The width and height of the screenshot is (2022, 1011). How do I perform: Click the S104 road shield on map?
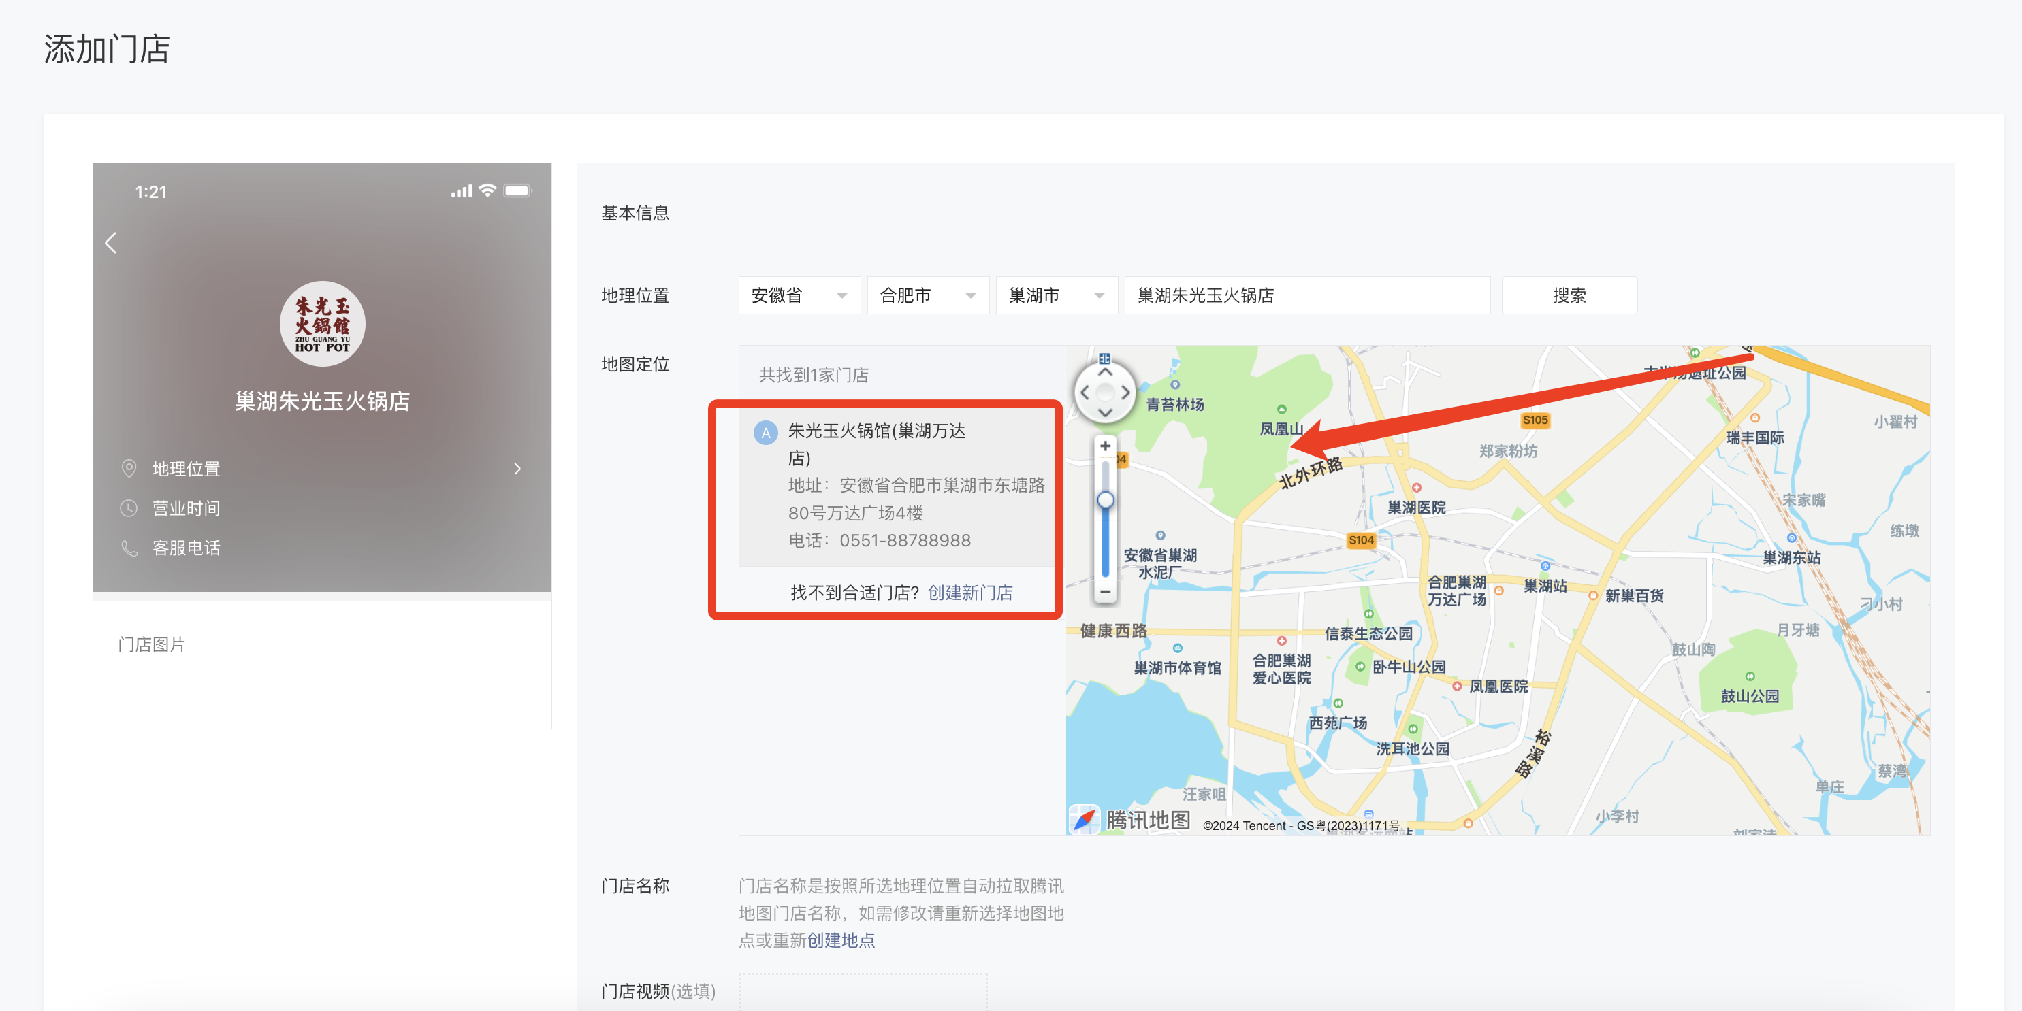point(1361,540)
